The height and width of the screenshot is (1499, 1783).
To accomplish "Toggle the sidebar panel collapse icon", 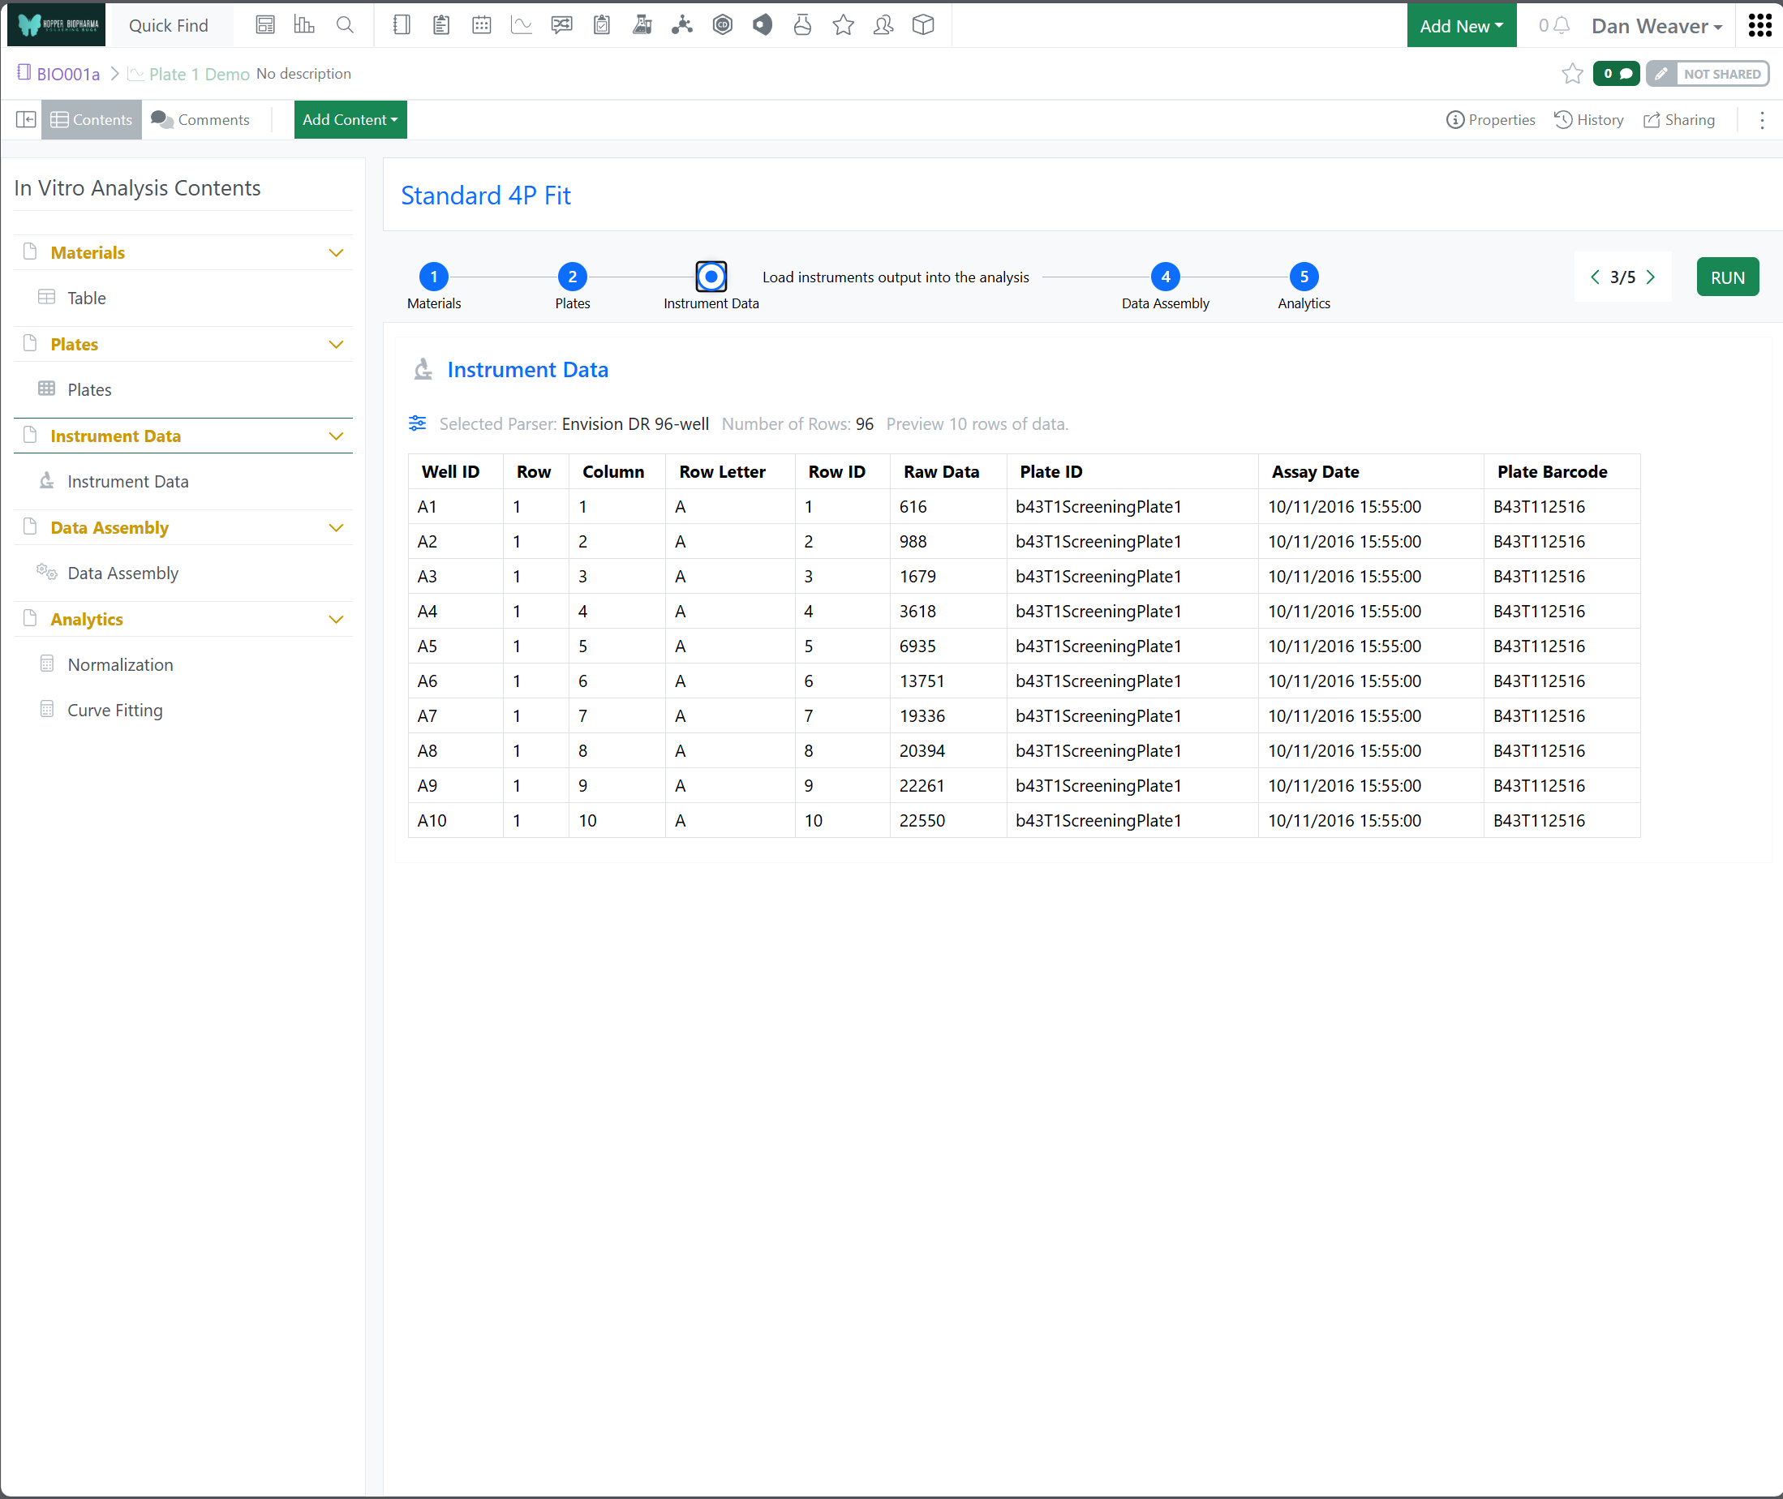I will point(25,120).
